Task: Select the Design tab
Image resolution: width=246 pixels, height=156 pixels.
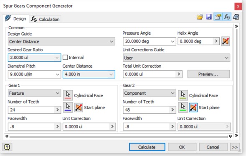Action: [x=15, y=19]
